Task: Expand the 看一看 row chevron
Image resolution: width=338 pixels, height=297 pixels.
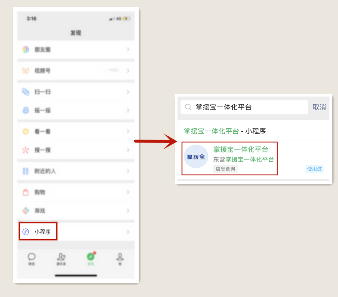Action: tap(128, 131)
